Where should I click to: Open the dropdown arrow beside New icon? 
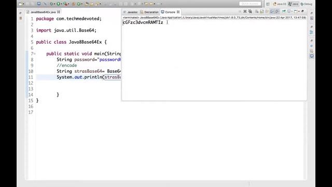[x=23, y=4]
